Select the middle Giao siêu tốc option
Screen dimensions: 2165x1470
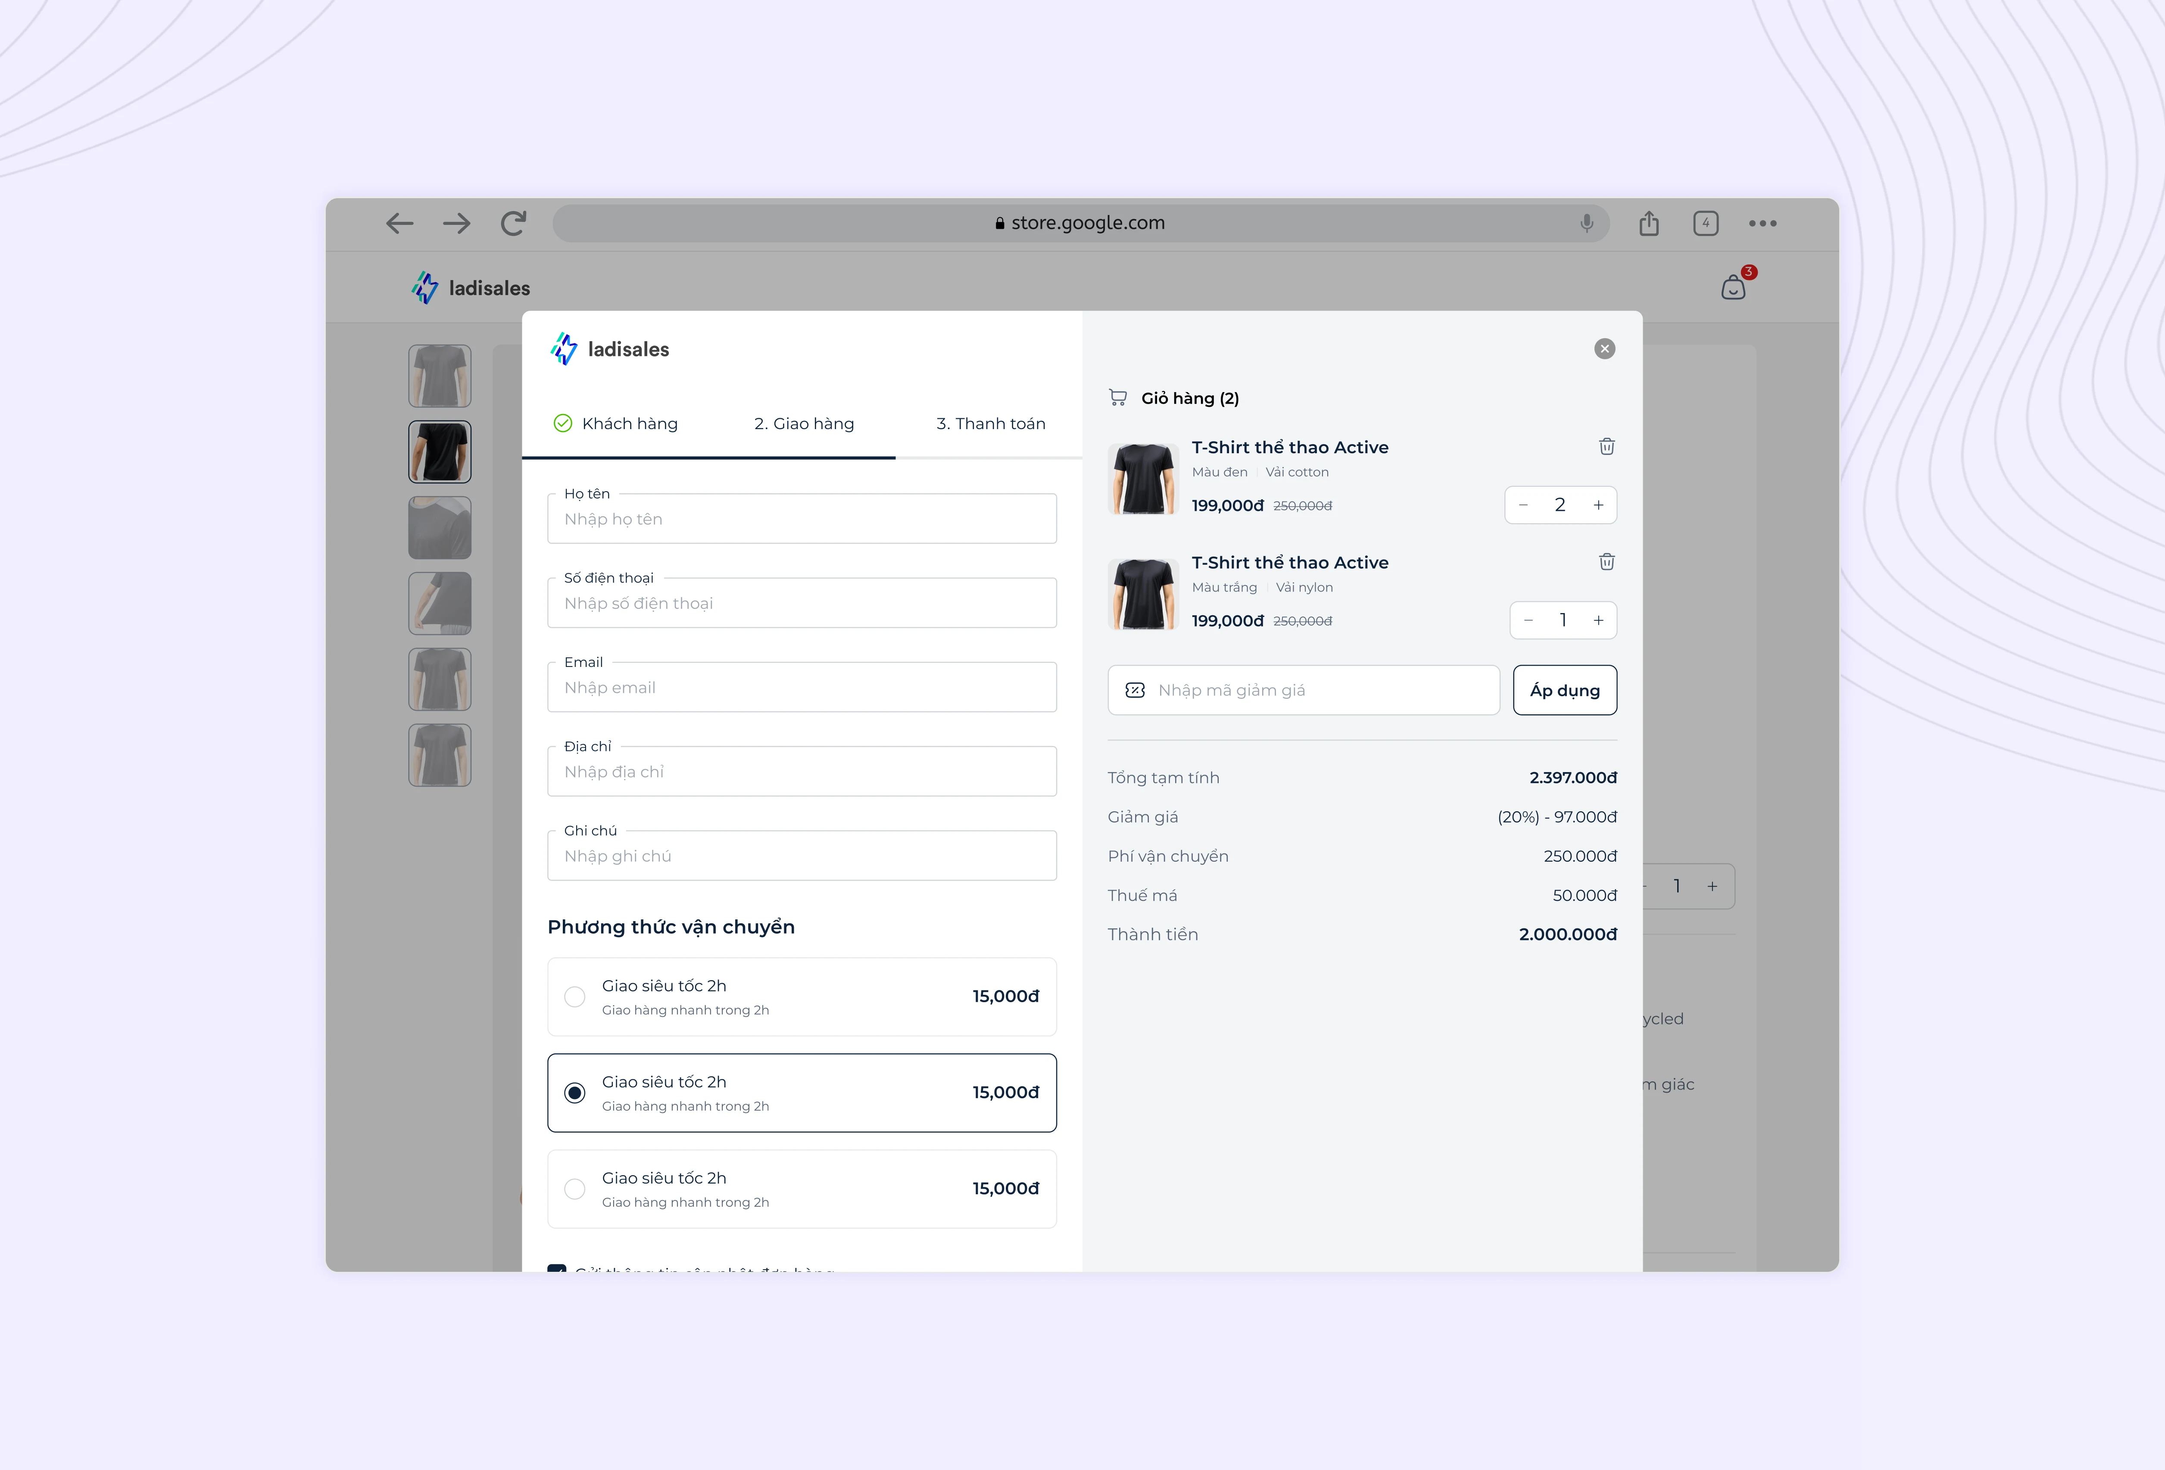(575, 1093)
